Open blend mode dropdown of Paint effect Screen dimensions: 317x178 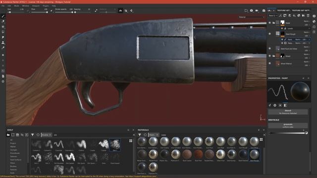(x=298, y=40)
